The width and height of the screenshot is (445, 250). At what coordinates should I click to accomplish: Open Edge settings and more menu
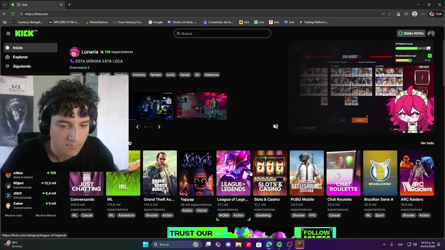pyautogui.click(x=423, y=14)
